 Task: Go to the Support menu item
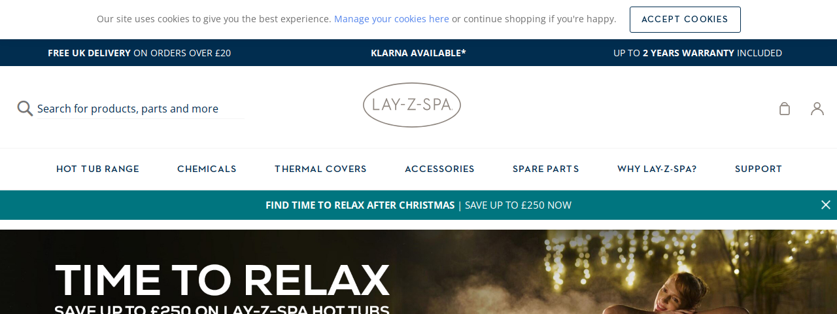759,169
